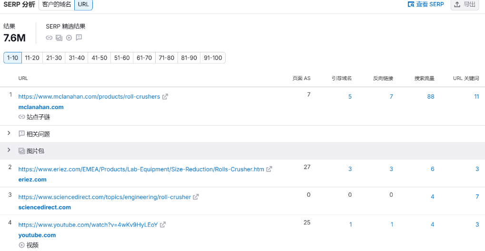Click the page AS value 27 for eriez
This screenshot has width=485, height=251.
(307, 167)
